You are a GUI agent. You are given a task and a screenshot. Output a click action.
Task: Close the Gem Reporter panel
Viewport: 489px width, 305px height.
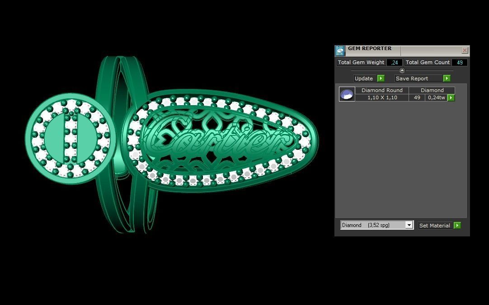(465, 51)
